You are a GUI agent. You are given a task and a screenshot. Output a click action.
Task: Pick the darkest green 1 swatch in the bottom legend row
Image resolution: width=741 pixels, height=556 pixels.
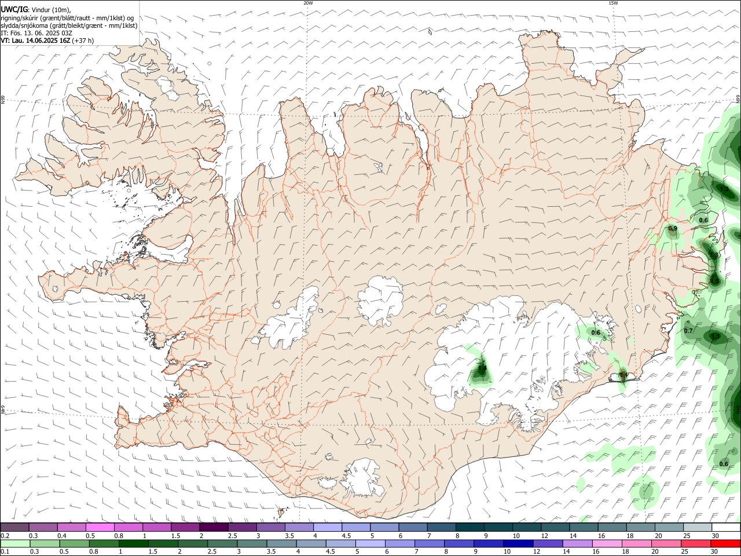coord(133,544)
